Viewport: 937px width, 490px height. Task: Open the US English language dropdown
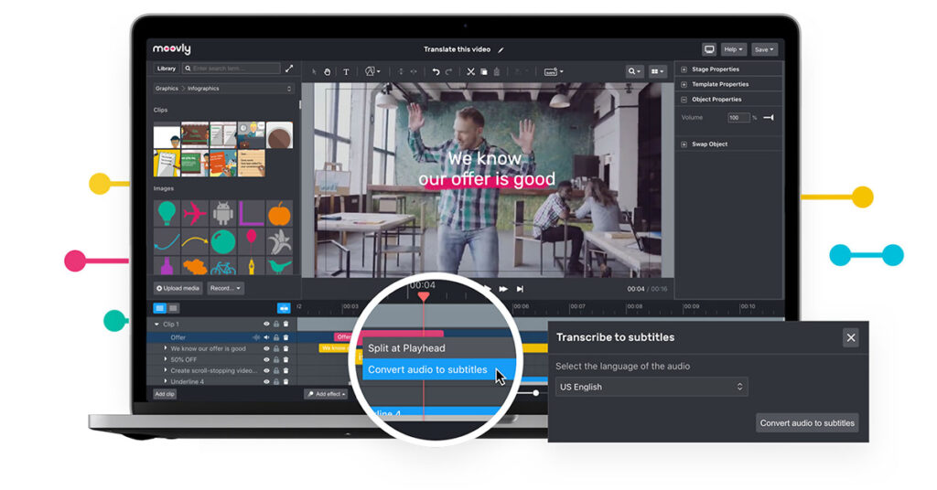click(651, 387)
